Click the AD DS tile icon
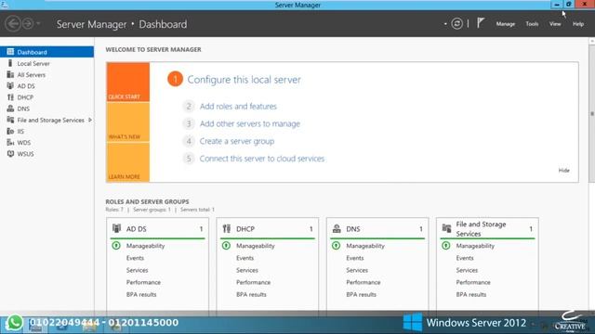 (116, 228)
